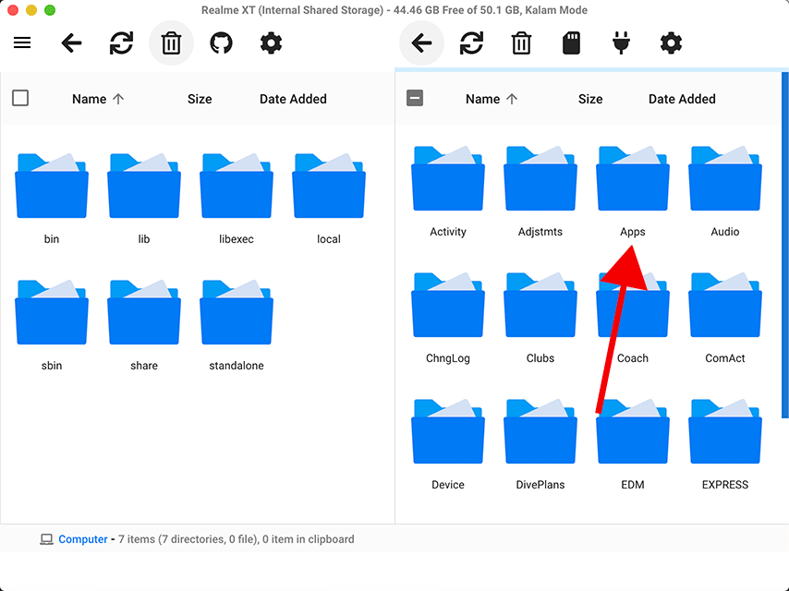Open settings from the phone pane toolbar
Viewport: 789px width, 591px height.
(671, 42)
